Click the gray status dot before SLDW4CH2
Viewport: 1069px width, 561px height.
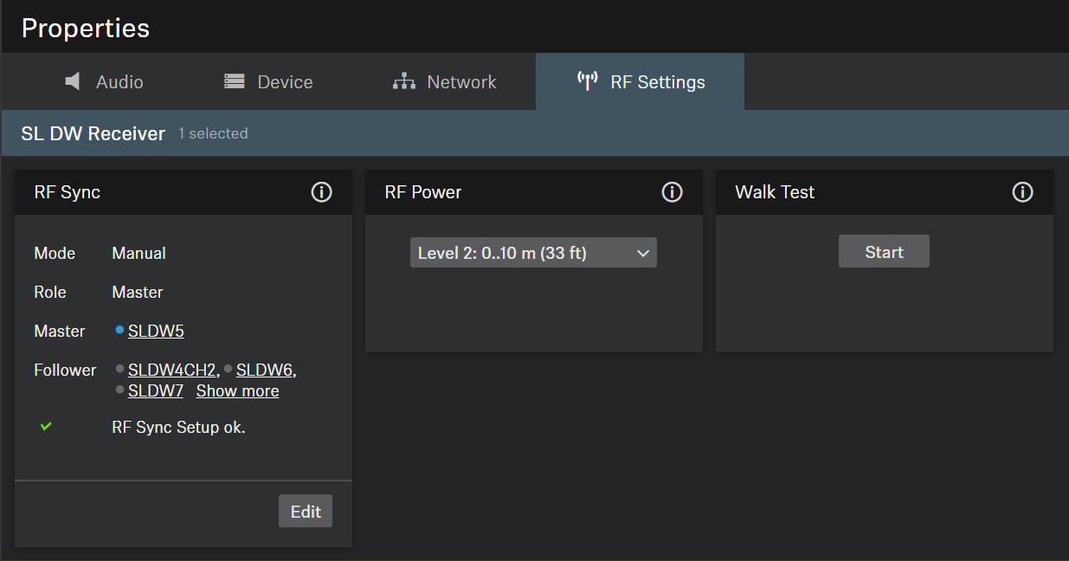point(119,369)
